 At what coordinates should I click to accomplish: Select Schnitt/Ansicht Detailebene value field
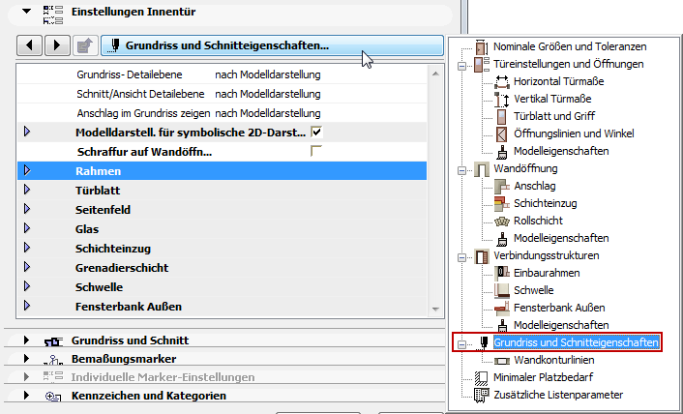click(x=268, y=94)
